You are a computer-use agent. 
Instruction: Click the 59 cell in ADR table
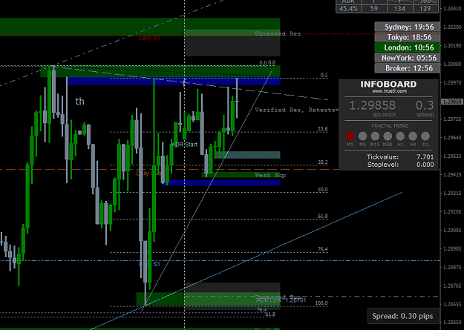tap(374, 9)
